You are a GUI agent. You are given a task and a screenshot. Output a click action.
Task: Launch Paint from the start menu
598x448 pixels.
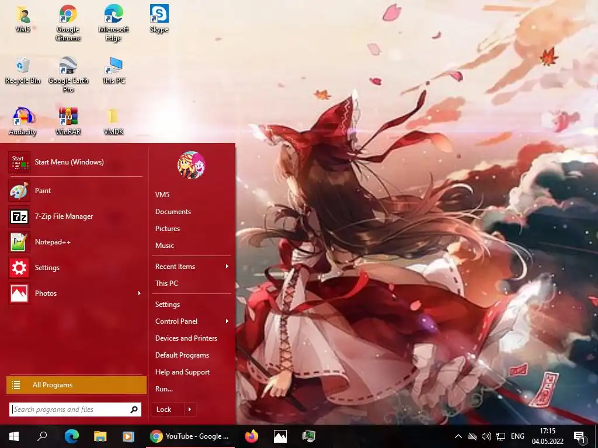coord(75,191)
